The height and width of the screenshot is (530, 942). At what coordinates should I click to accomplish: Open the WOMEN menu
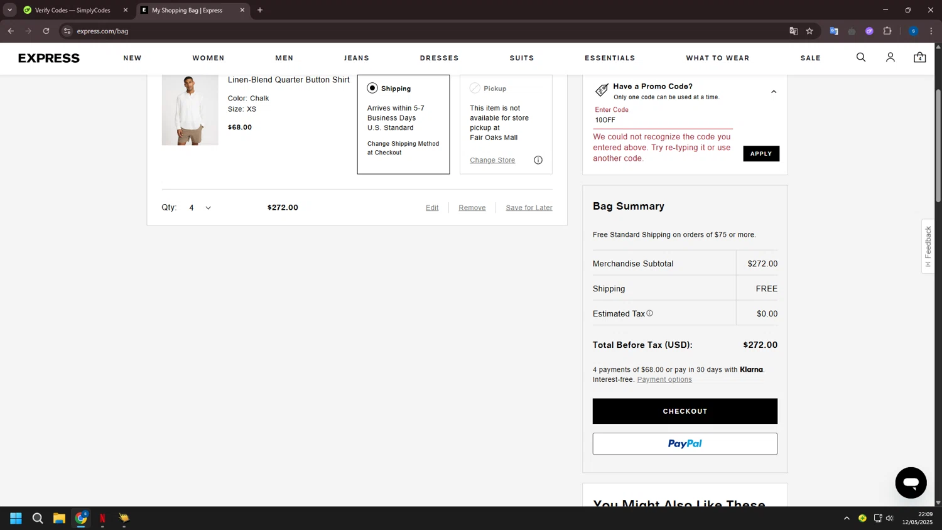pyautogui.click(x=208, y=58)
